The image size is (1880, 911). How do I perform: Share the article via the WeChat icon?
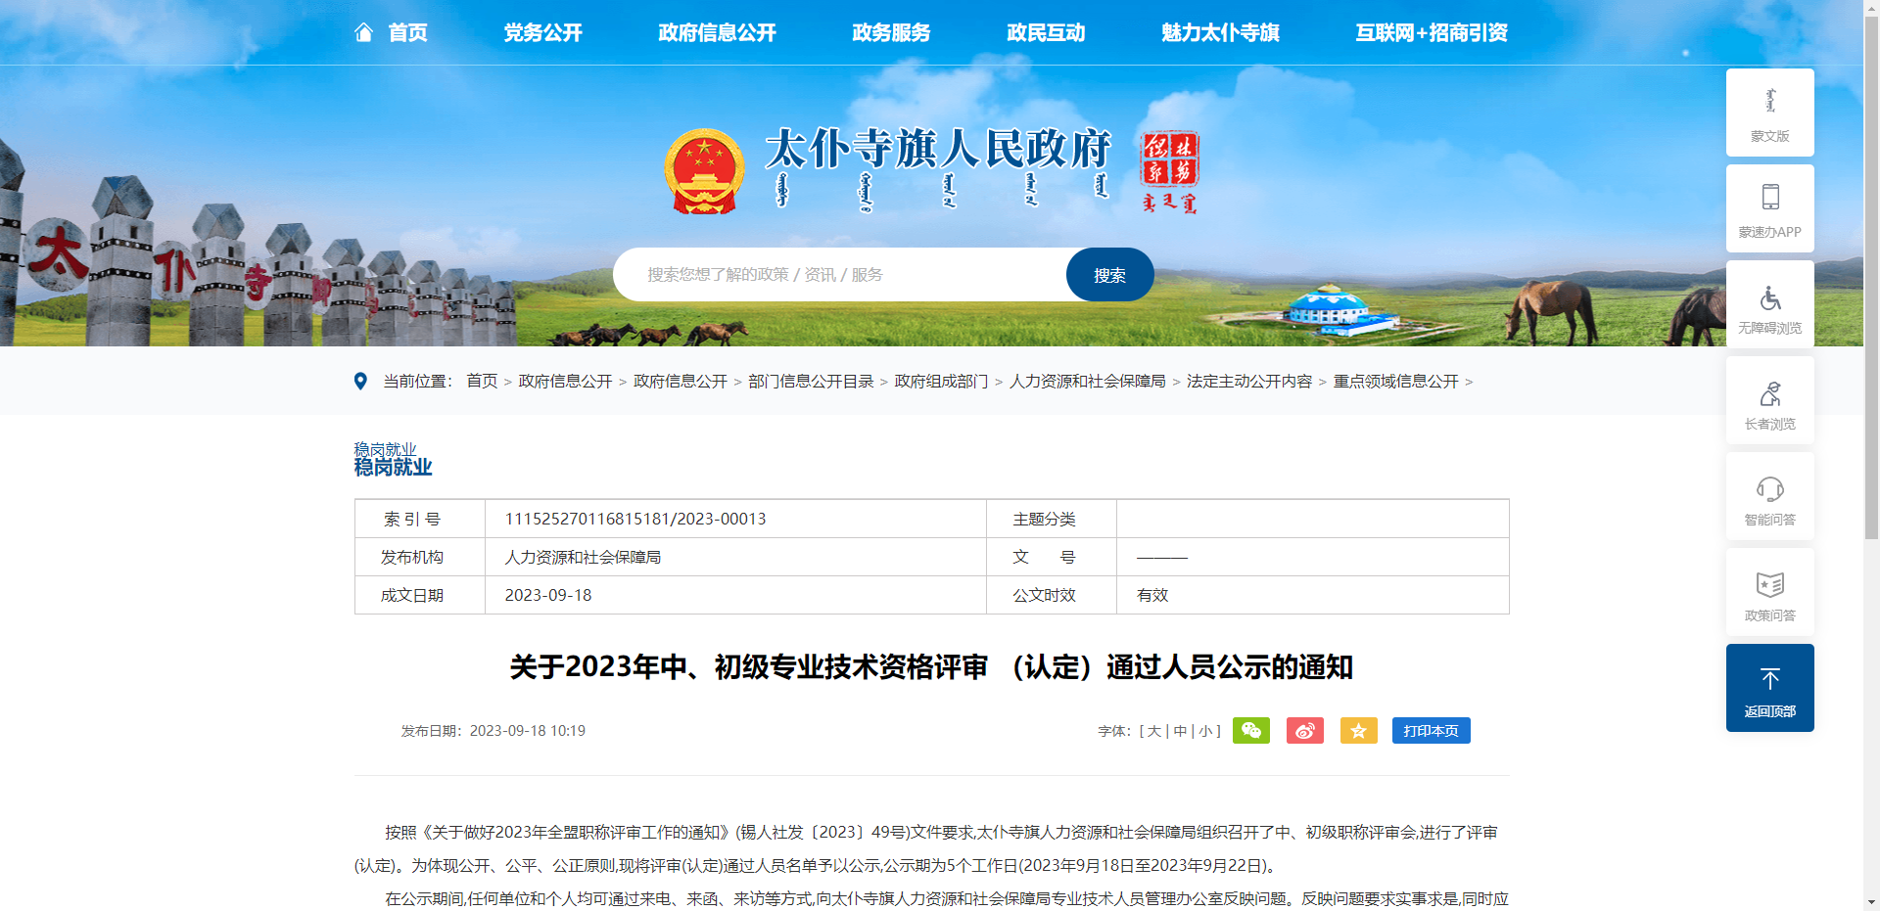click(1251, 730)
